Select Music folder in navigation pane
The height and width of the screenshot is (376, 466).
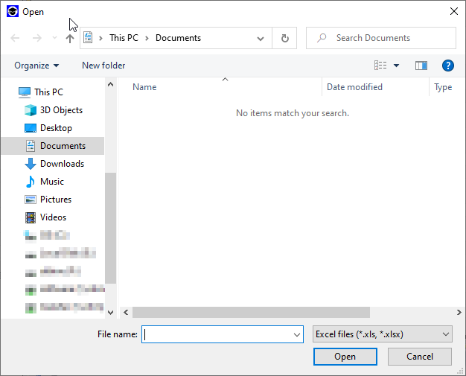point(52,182)
